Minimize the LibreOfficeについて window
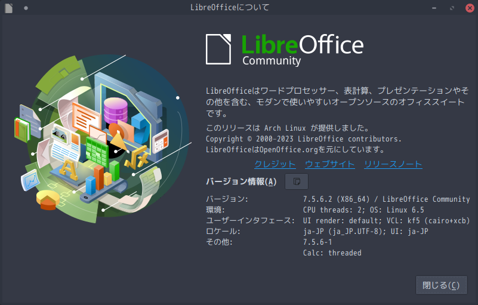The image size is (478, 305). [x=434, y=8]
